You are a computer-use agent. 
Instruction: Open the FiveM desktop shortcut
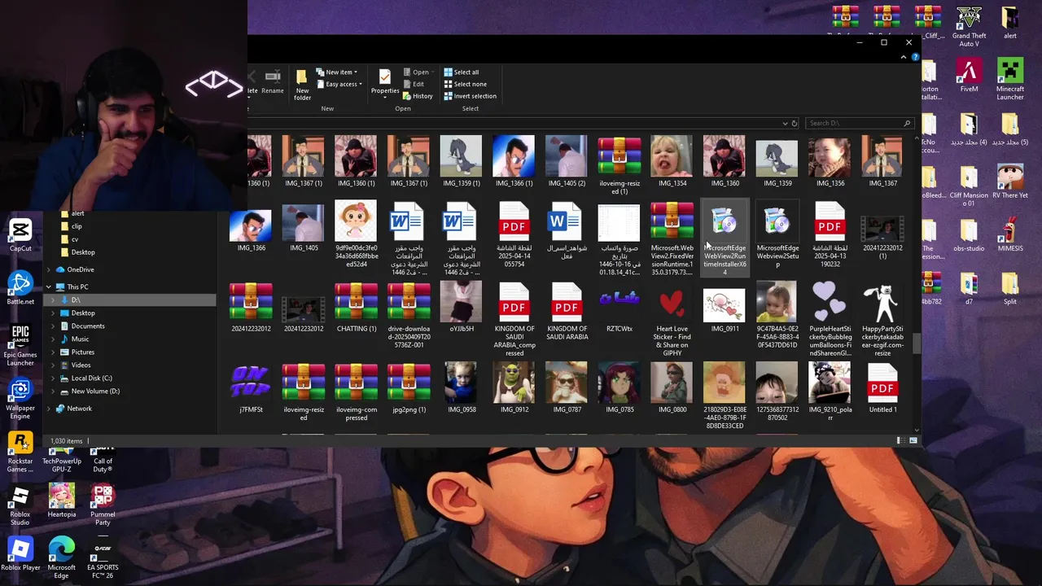click(969, 75)
